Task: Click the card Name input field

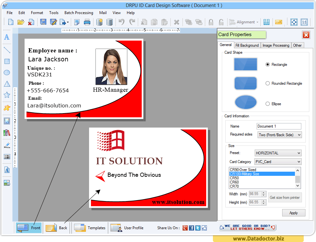Action: click(x=279, y=126)
